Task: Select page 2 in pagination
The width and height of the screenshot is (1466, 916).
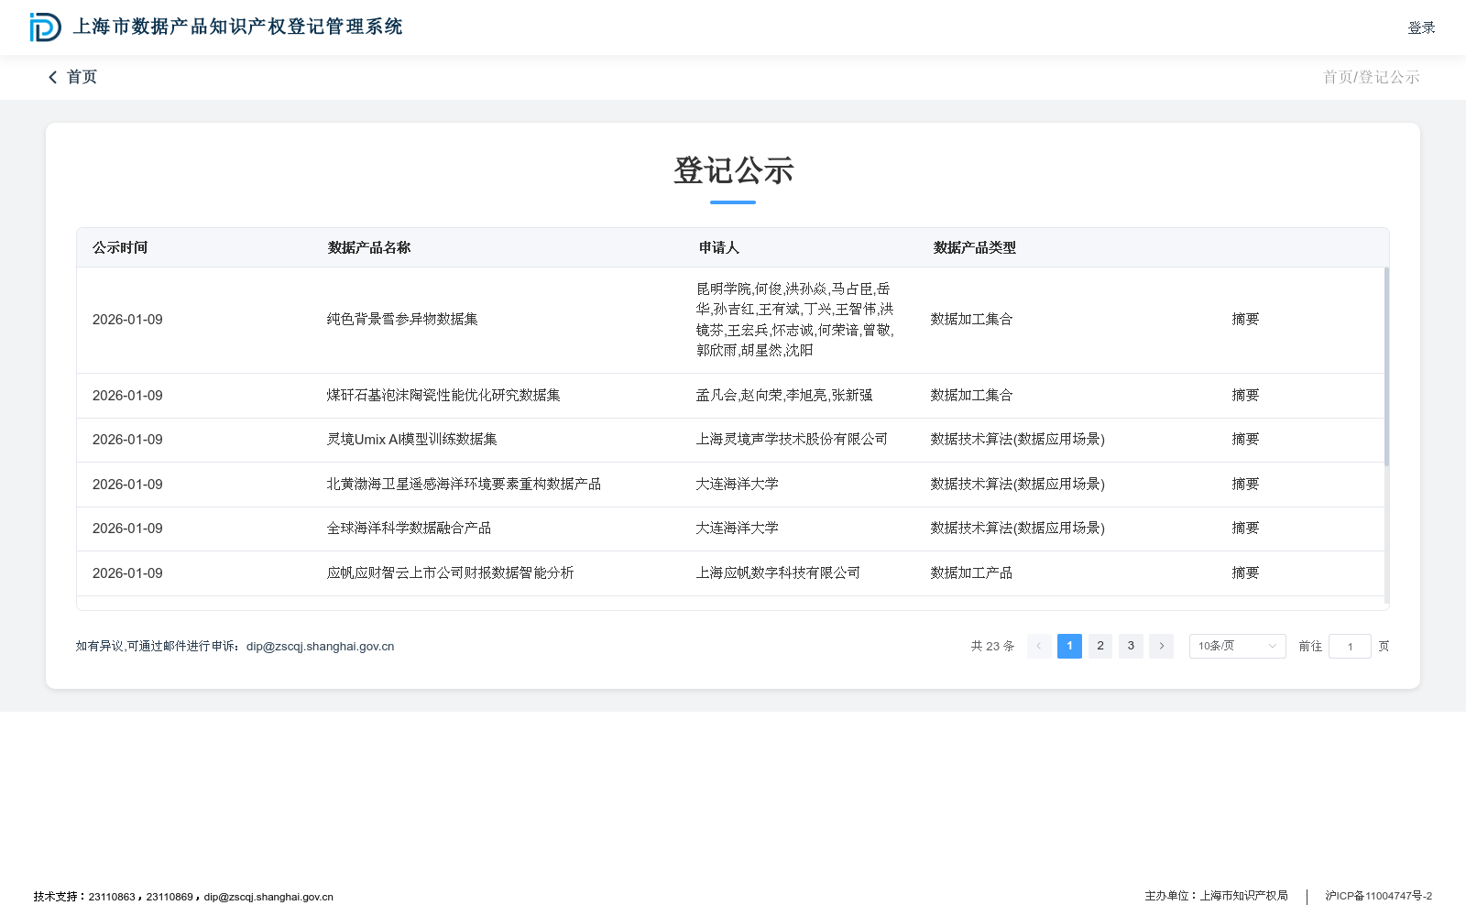Action: click(1100, 646)
